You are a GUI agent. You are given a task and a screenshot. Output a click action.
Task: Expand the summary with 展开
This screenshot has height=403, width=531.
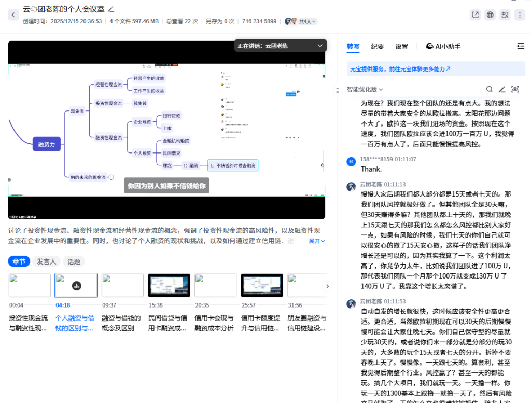click(x=317, y=241)
